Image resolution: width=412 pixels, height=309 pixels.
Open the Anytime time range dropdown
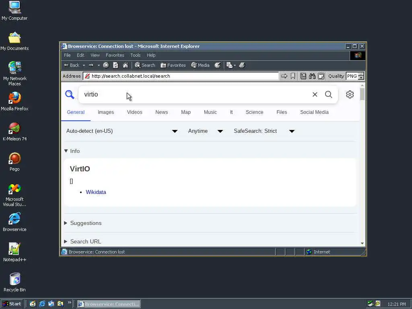[x=206, y=131]
